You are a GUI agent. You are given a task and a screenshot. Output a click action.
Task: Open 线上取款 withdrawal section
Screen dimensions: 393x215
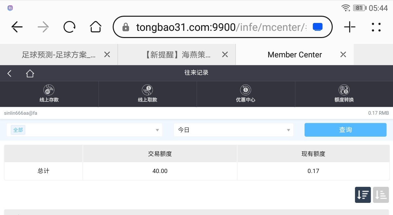point(147,94)
